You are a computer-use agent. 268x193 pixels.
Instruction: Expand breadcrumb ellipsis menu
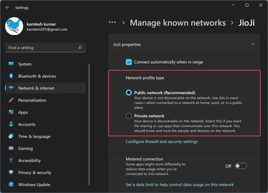112,22
